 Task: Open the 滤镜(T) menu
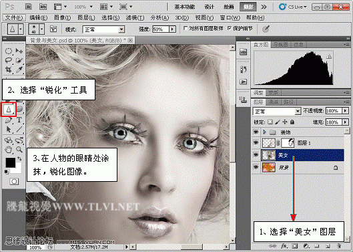point(135,18)
